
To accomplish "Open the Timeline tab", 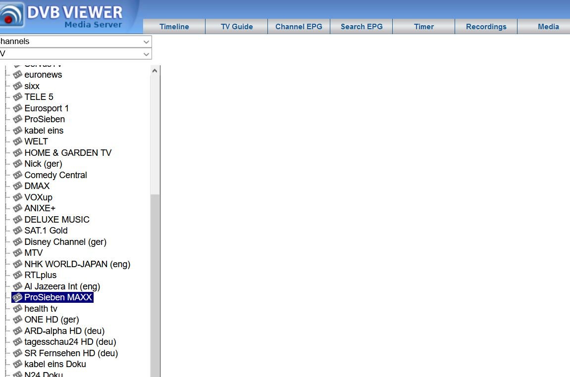I will click(174, 27).
